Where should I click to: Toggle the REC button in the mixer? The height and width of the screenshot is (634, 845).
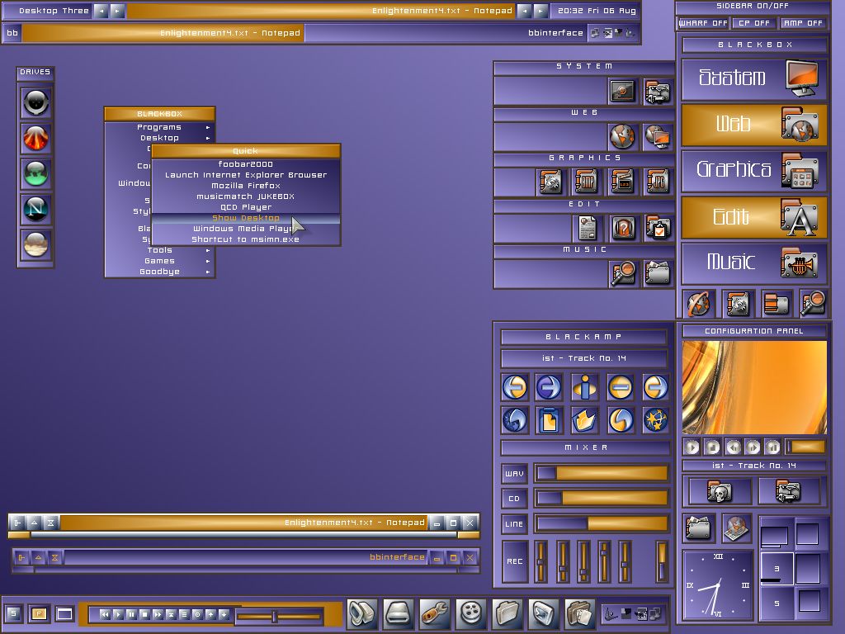514,561
